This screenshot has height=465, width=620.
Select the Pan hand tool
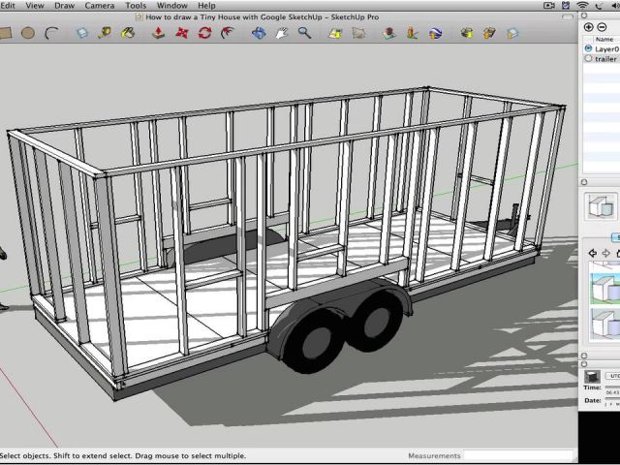(x=282, y=33)
